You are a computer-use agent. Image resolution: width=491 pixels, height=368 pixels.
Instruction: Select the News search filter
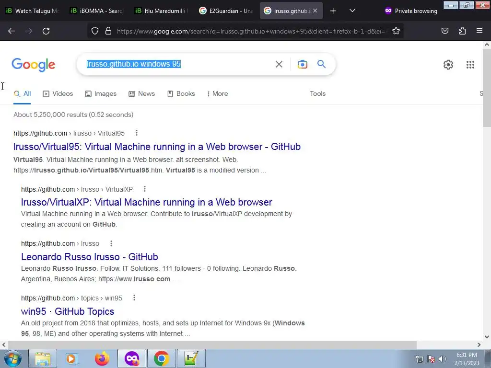tap(142, 93)
